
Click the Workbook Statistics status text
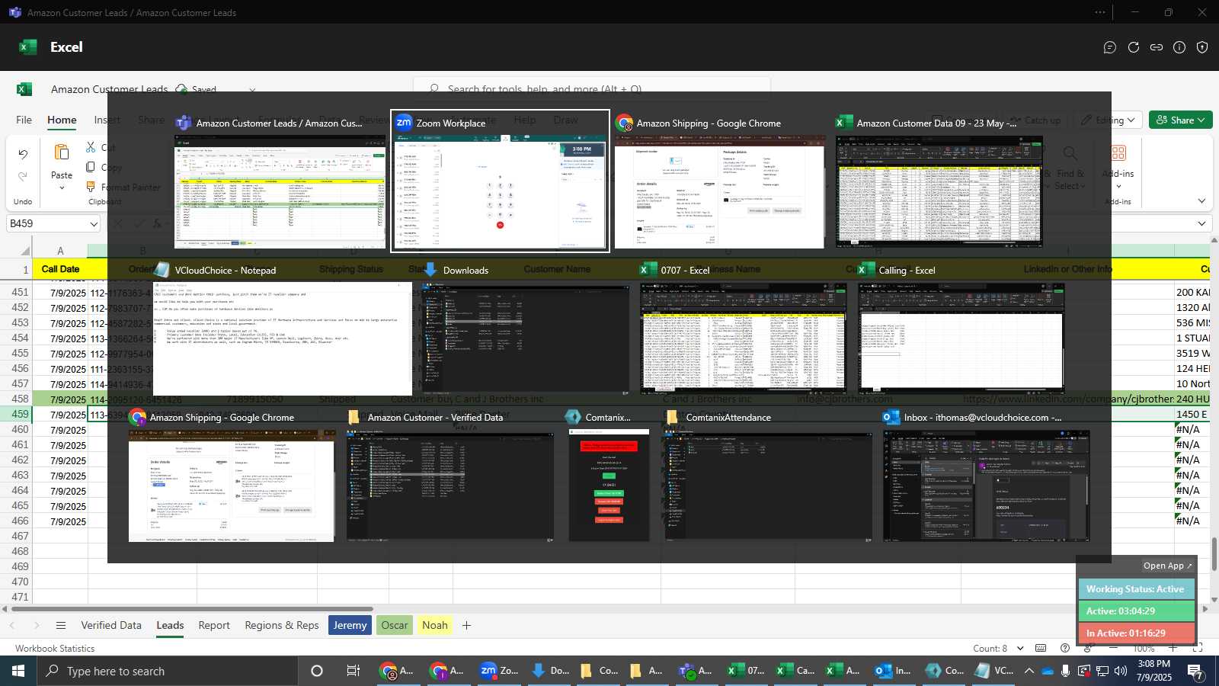coord(55,649)
